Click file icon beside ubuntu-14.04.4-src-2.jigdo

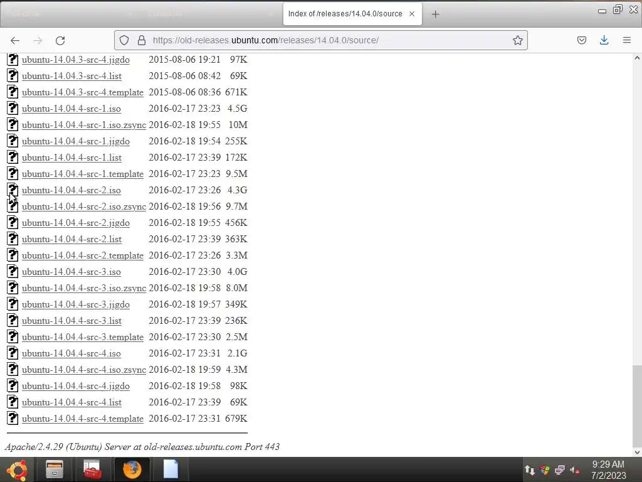(x=13, y=223)
